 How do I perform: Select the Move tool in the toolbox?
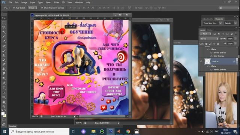[4, 18]
